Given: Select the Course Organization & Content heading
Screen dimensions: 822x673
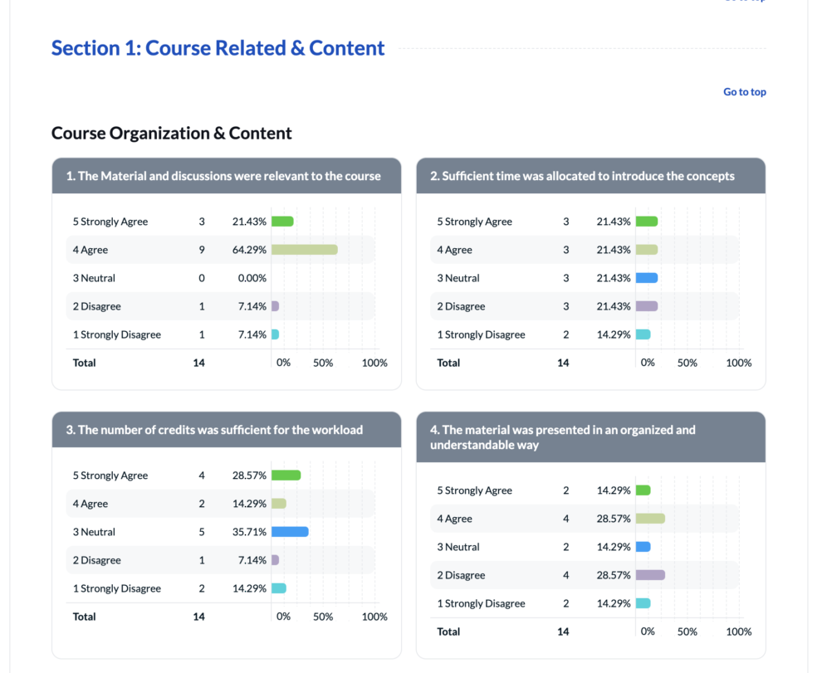Looking at the screenshot, I should pos(171,133).
